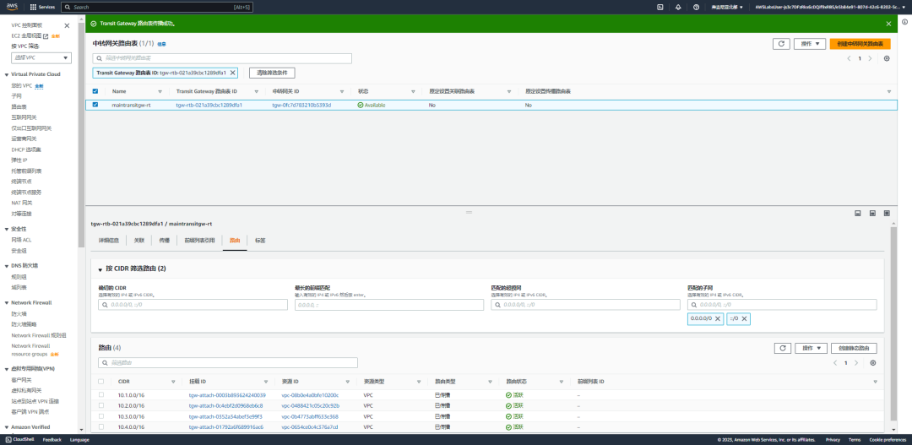Click the orange create transit gateway route table button

click(860, 44)
